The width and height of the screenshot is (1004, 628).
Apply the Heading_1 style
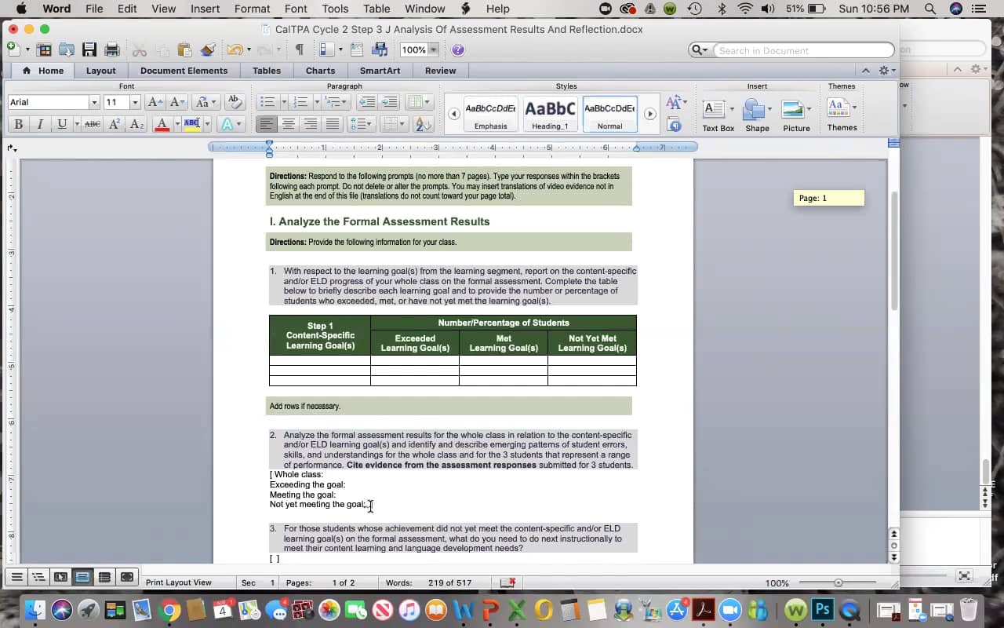[x=550, y=114]
